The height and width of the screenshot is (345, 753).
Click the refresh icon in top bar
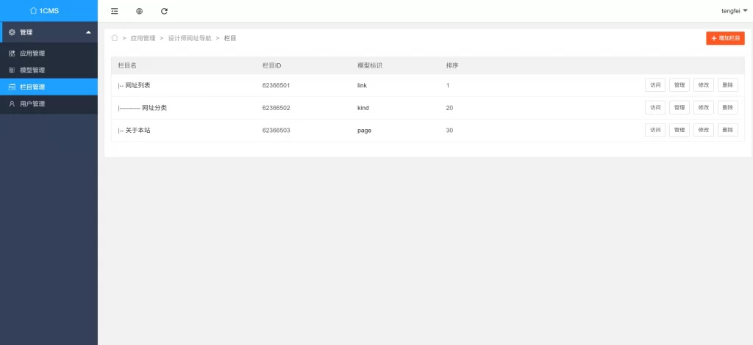pyautogui.click(x=164, y=11)
